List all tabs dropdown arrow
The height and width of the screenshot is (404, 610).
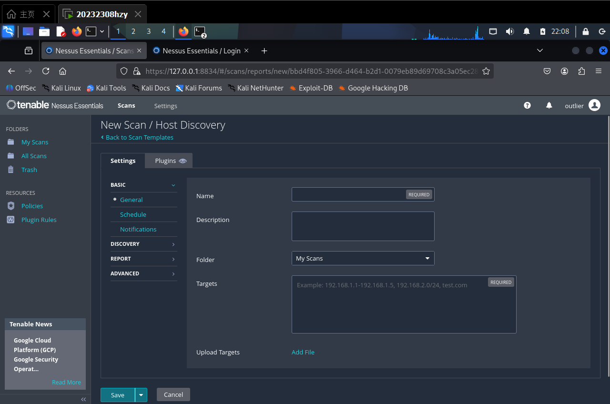pos(540,50)
